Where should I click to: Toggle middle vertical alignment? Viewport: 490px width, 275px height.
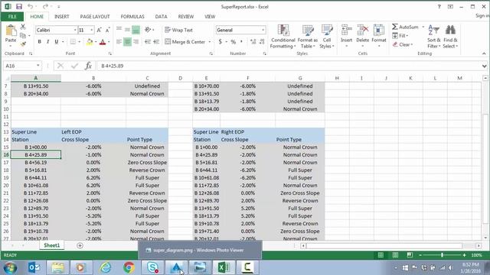(x=128, y=30)
